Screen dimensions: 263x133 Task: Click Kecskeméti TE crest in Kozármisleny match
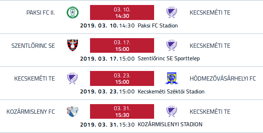tap(172, 111)
